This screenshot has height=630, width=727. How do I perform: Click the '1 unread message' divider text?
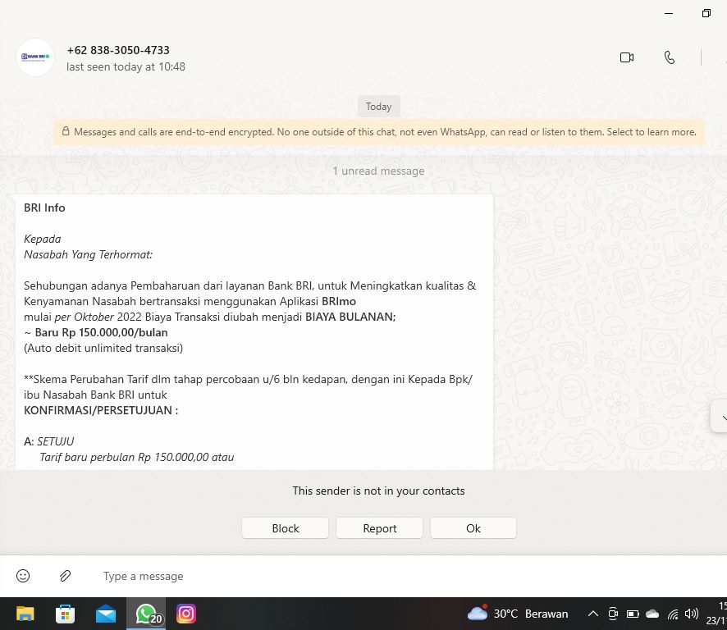pyautogui.click(x=378, y=171)
